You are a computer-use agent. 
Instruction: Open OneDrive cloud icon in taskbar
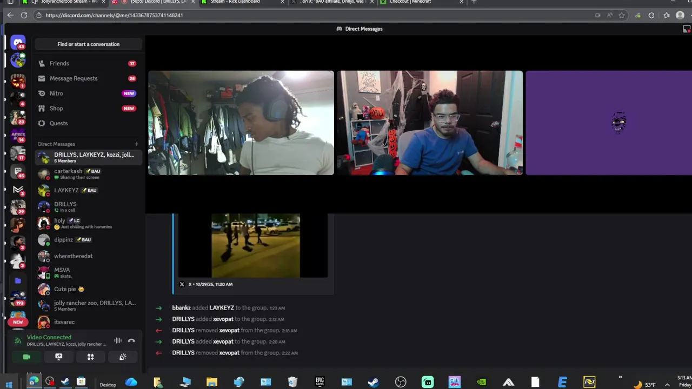pyautogui.click(x=131, y=383)
